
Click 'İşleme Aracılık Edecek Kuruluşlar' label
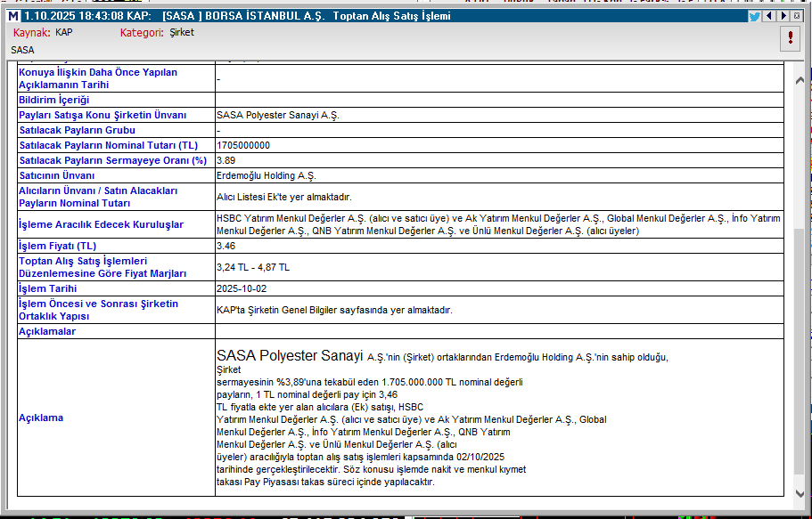tap(101, 224)
